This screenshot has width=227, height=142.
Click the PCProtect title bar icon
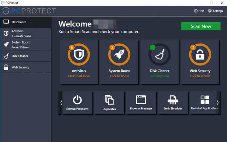tap(3, 3)
